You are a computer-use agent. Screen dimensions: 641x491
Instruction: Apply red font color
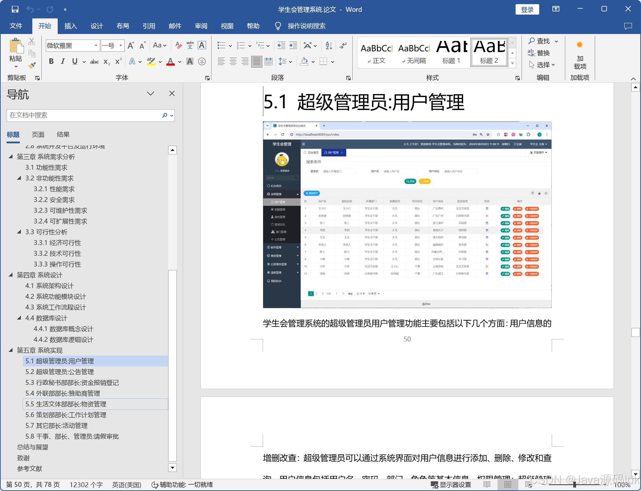pos(170,62)
